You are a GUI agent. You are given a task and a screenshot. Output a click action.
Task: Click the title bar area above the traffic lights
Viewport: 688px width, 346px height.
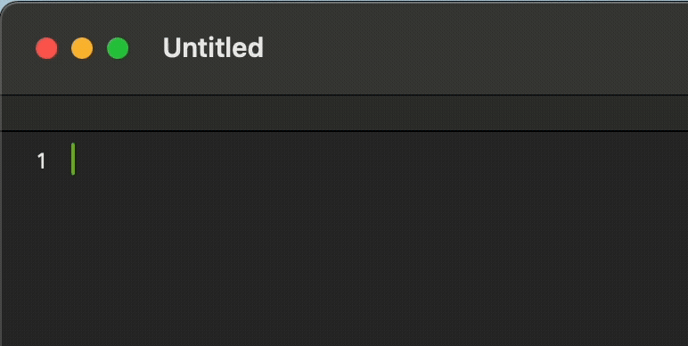82,20
